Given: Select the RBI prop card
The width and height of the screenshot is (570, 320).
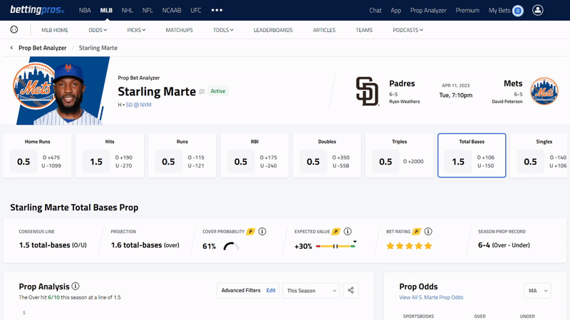Looking at the screenshot, I should click(254, 155).
